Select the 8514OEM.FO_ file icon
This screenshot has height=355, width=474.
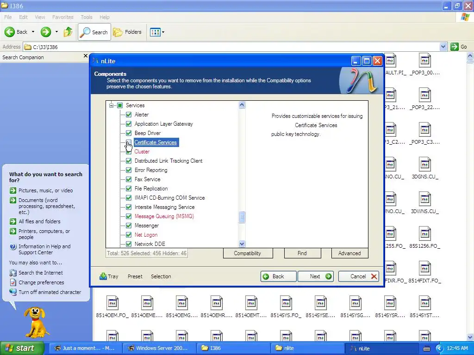[x=112, y=303]
